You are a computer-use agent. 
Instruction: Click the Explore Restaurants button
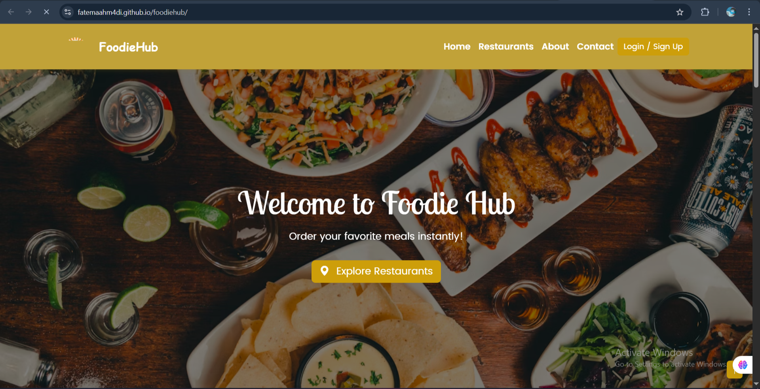(x=376, y=271)
